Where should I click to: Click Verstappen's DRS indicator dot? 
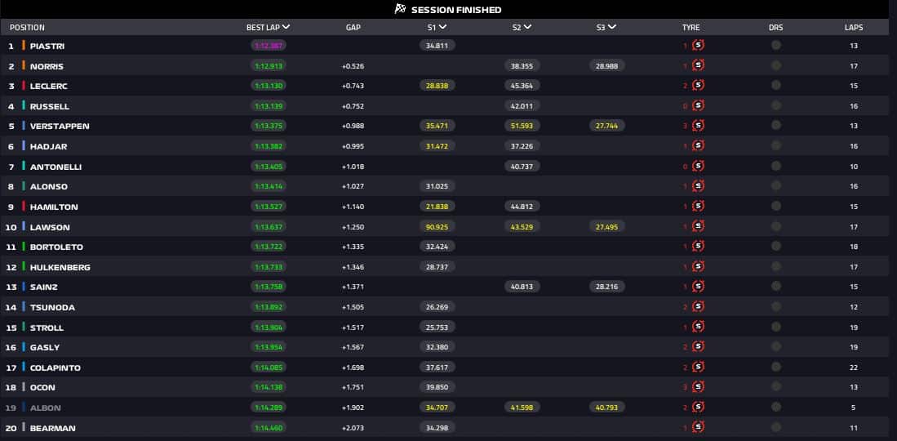point(775,126)
